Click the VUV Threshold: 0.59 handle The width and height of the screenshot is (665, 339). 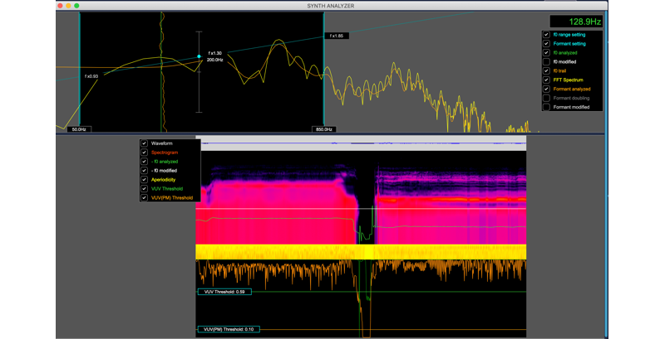pyautogui.click(x=224, y=292)
